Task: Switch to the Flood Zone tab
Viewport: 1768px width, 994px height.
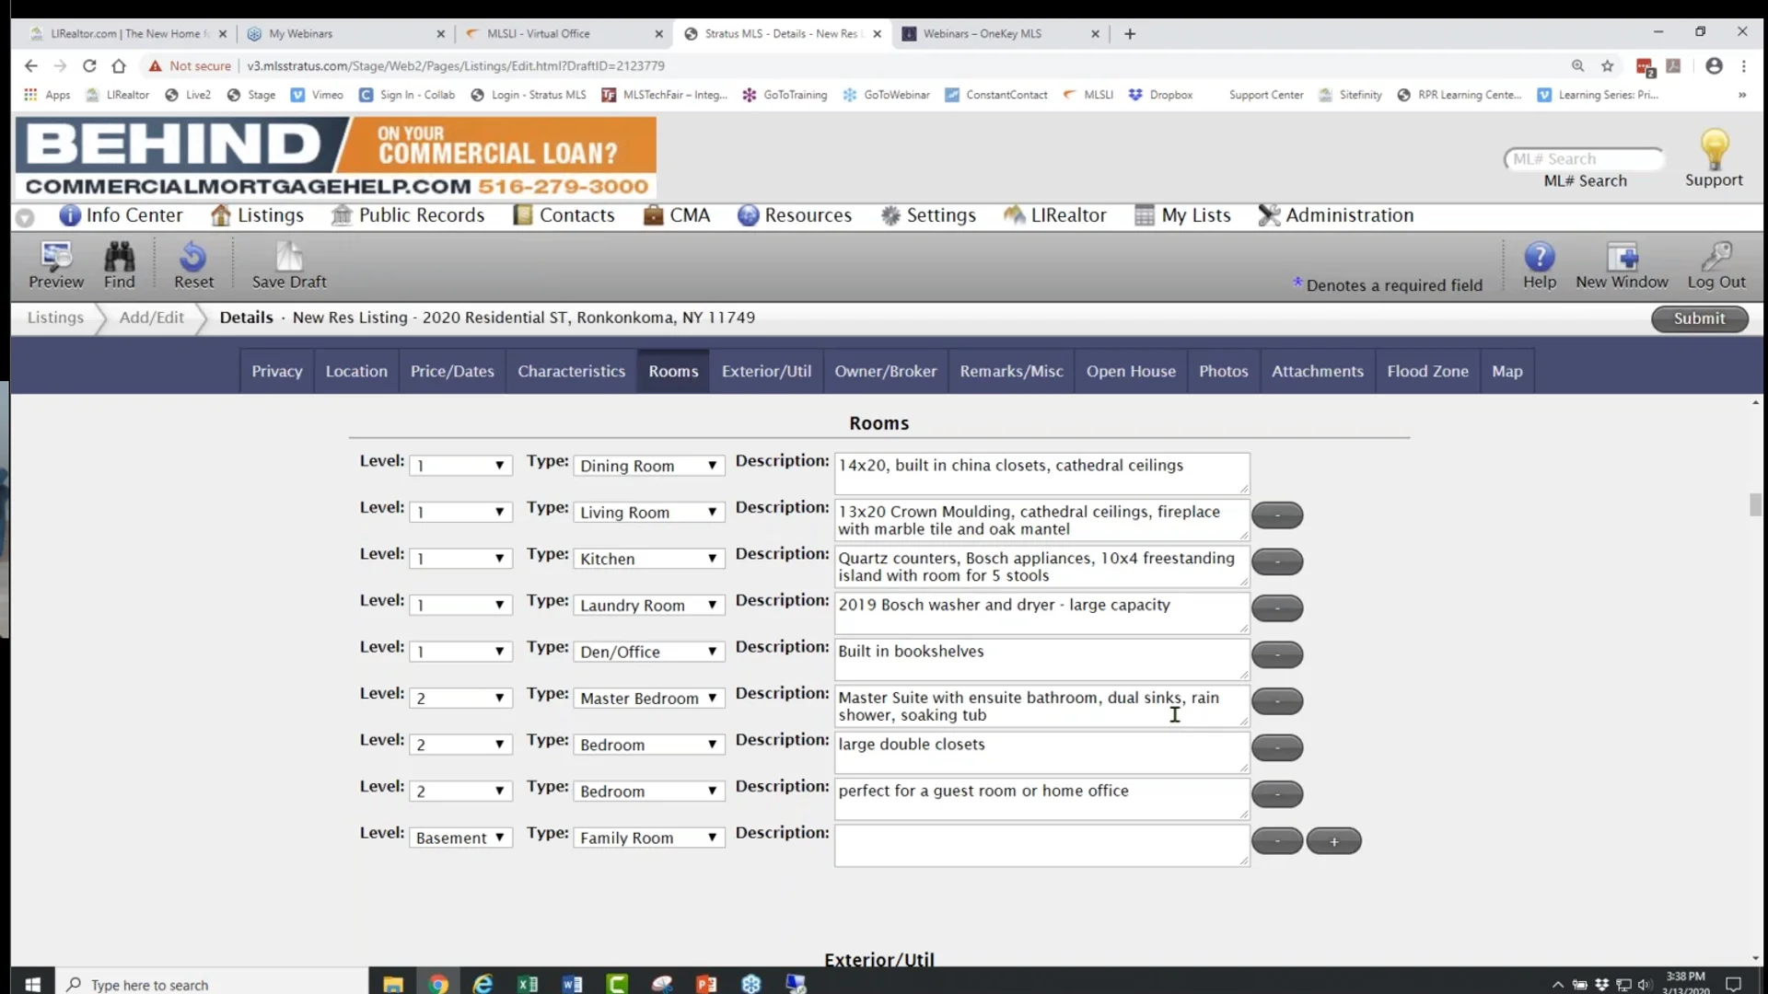Action: click(x=1427, y=371)
